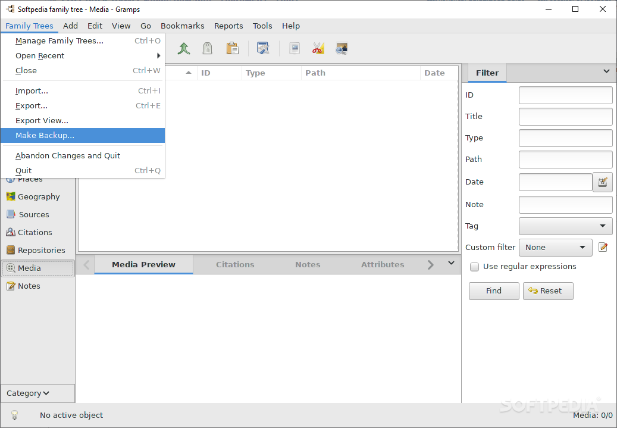
Task: Open the Tools menu
Action: click(x=262, y=26)
